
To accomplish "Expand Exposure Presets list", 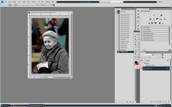I will point(142,31).
